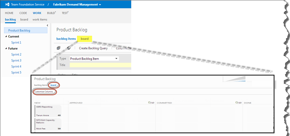Switch to the work items tab
Screen dimensions: 290x136
coord(40,19)
